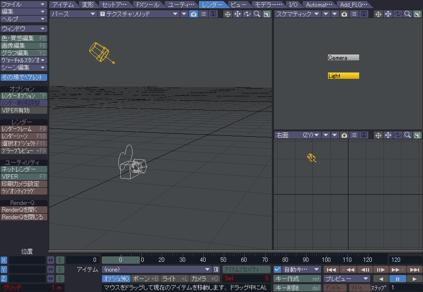Open the I/O tab
The width and height of the screenshot is (423, 292).
point(293,4)
